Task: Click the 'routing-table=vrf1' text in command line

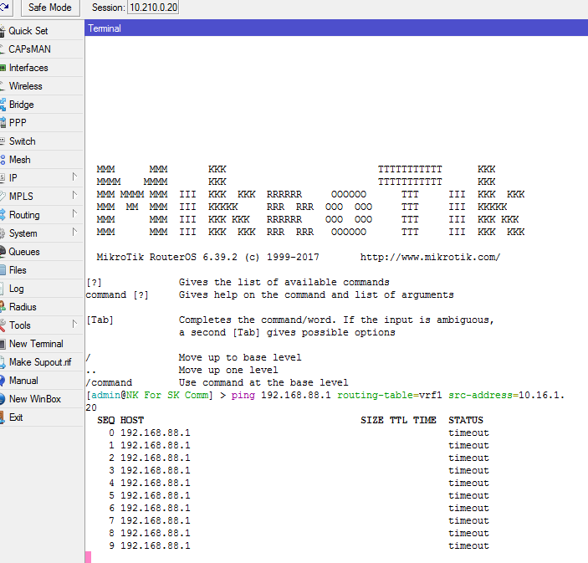Action: coord(389,396)
